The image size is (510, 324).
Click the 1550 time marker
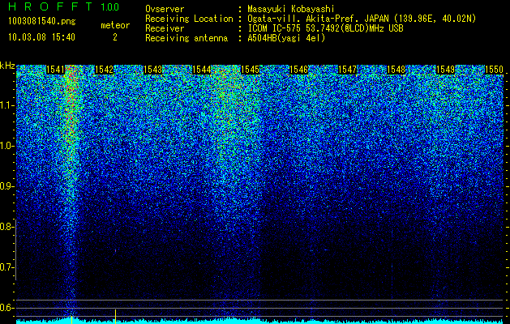pyautogui.click(x=494, y=69)
